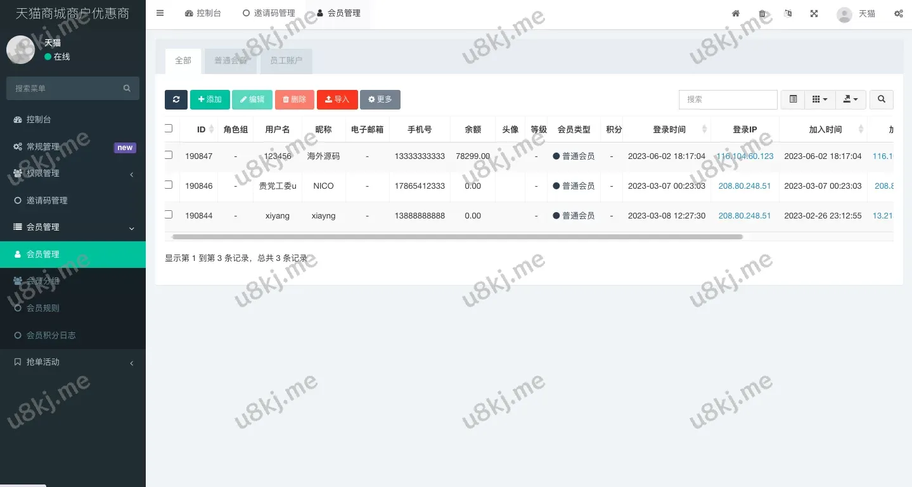
Task: Switch to the 邀请码管理 top tab
Action: [x=269, y=13]
